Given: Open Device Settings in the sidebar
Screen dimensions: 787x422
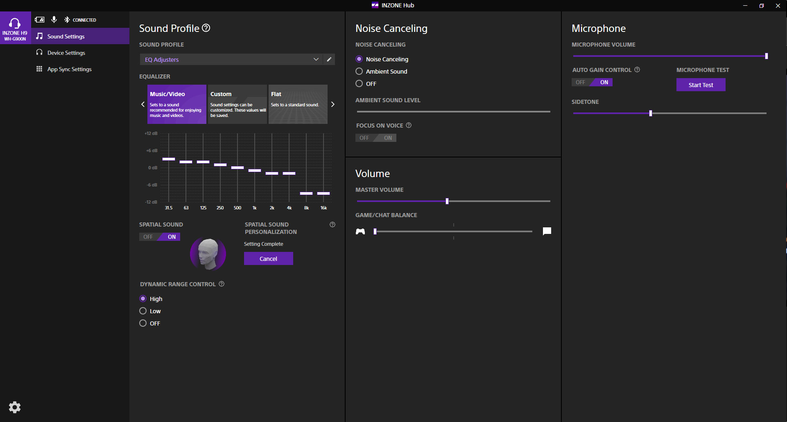Looking at the screenshot, I should 66,53.
